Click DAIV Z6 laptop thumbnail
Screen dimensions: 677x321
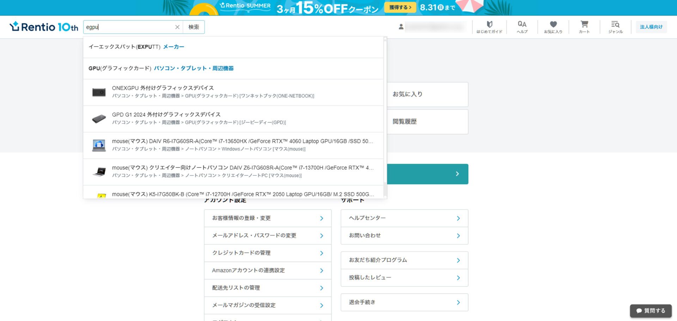[99, 172]
